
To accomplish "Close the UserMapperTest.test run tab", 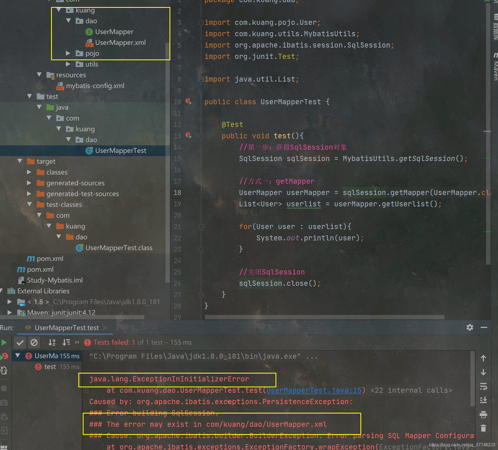I will point(105,328).
